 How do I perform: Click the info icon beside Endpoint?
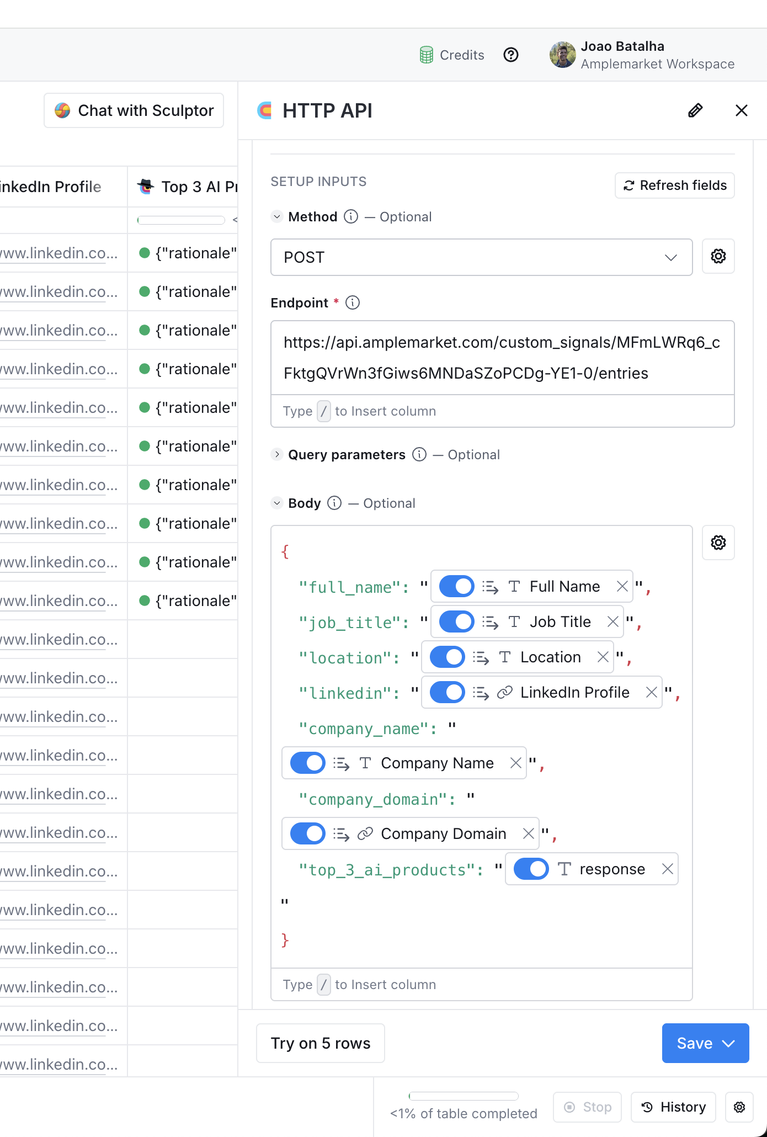353,302
